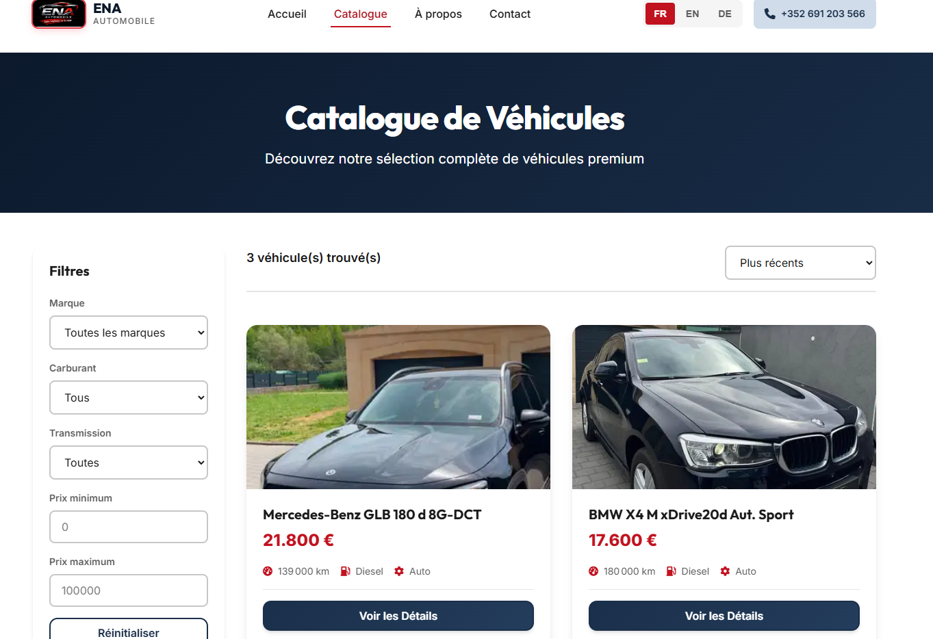Click the 'Prix maximum' label
933x639 pixels.
(x=82, y=562)
